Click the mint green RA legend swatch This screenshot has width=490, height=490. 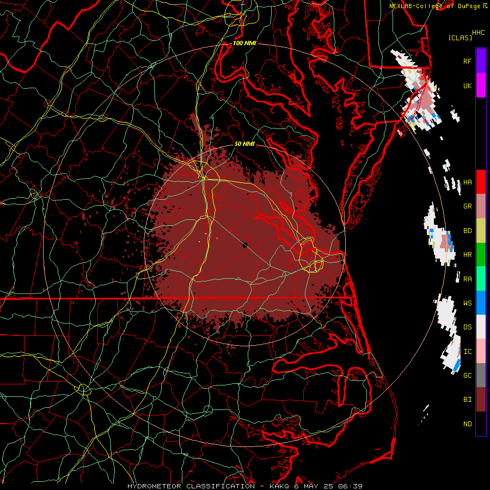[x=481, y=279]
